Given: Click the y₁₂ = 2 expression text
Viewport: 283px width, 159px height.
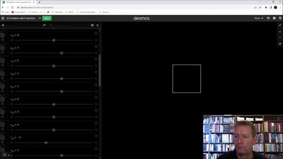Looking at the screenshot, I should [15, 48].
